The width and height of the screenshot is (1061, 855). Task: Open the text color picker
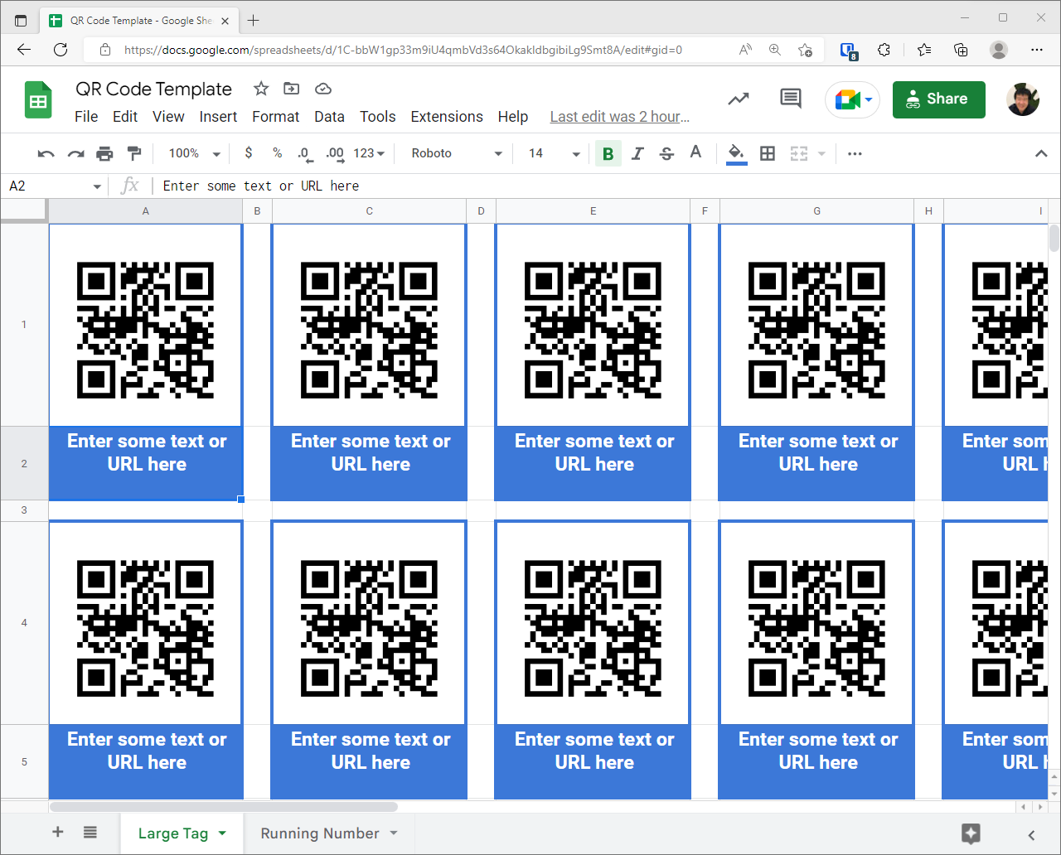tap(695, 152)
